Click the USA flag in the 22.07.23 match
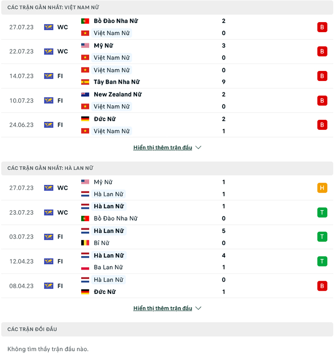The image size is (334, 359). 85,46
